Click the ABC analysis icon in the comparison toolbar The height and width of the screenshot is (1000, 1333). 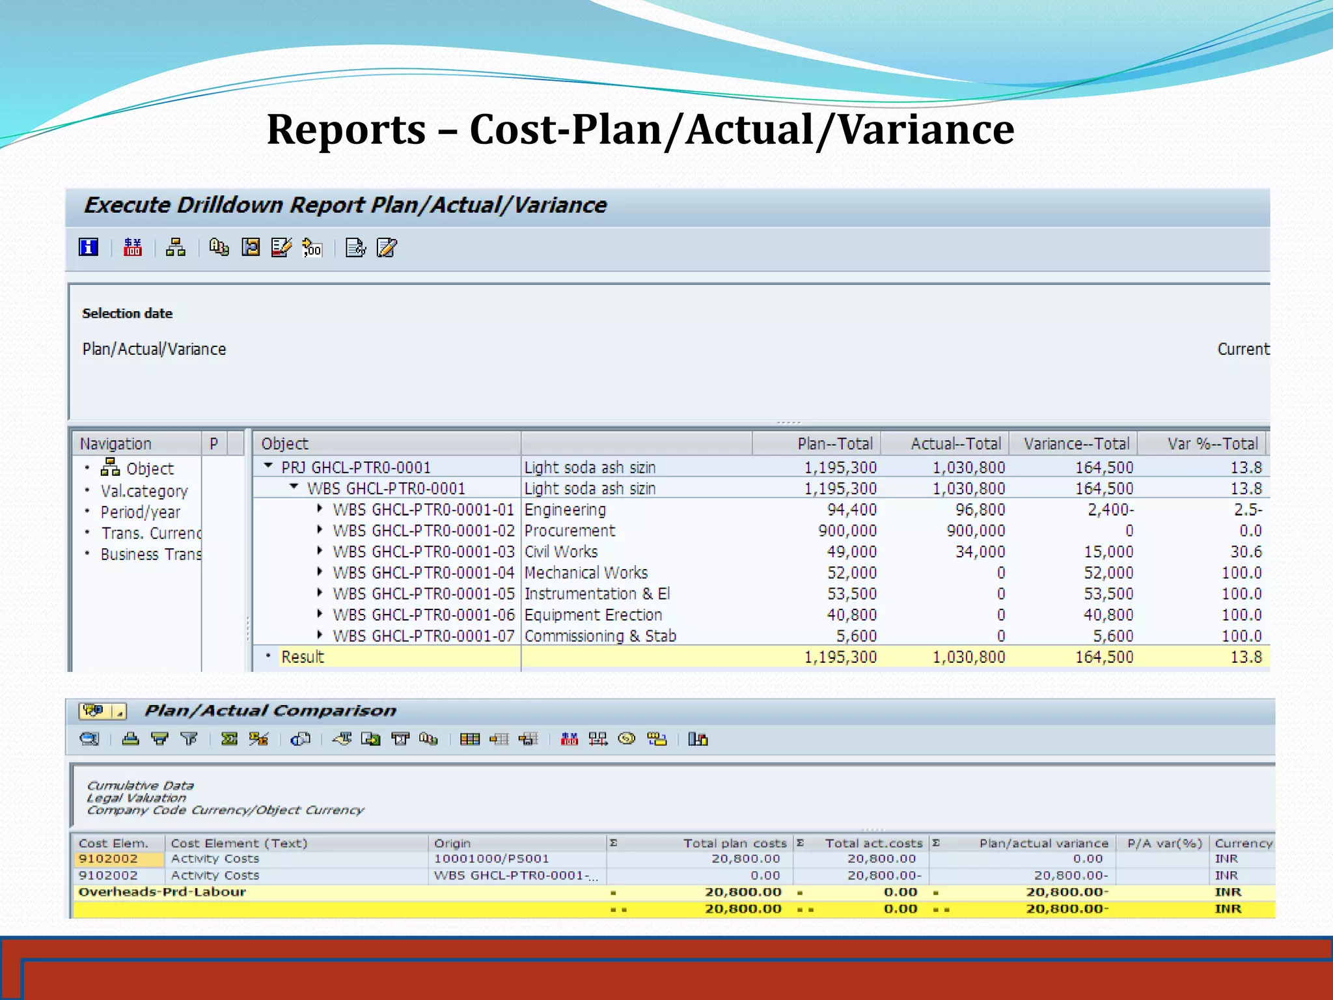(429, 739)
